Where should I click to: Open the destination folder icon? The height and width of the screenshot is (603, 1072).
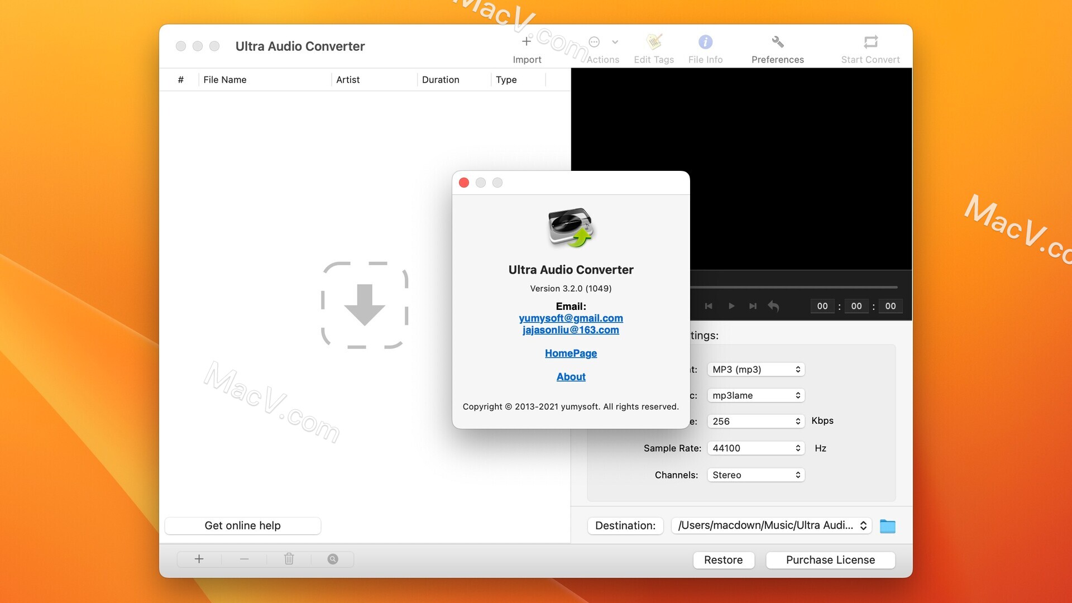point(888,526)
